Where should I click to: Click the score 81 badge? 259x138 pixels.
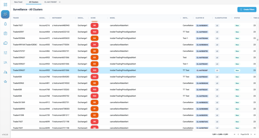[x=95, y=109]
